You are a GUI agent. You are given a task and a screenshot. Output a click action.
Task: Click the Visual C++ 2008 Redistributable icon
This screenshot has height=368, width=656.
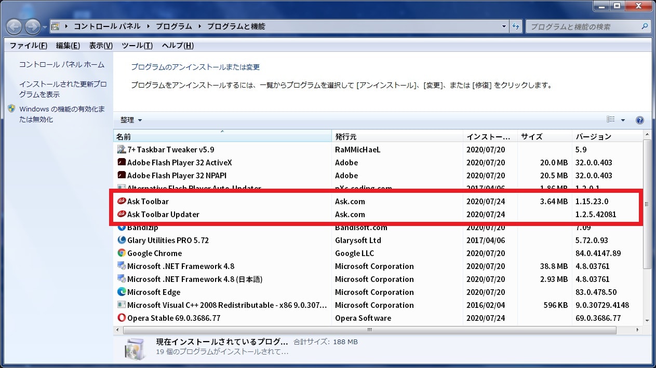click(x=122, y=305)
